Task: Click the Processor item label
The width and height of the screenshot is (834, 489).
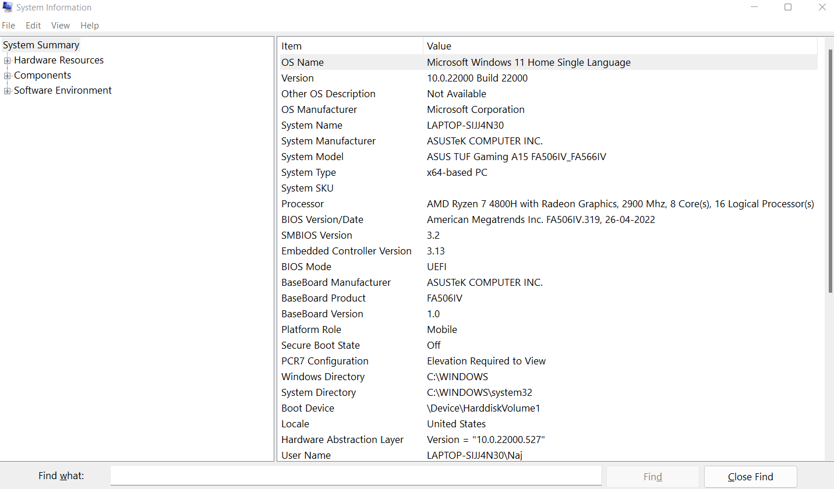Action: click(x=302, y=204)
